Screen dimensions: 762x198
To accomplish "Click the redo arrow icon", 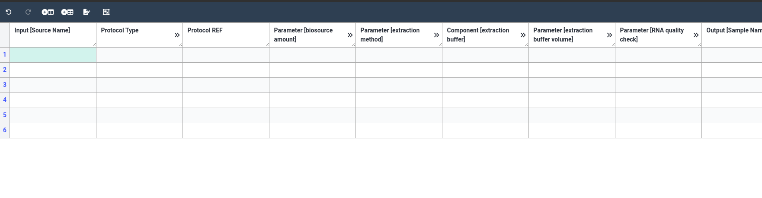I will 28,12.
